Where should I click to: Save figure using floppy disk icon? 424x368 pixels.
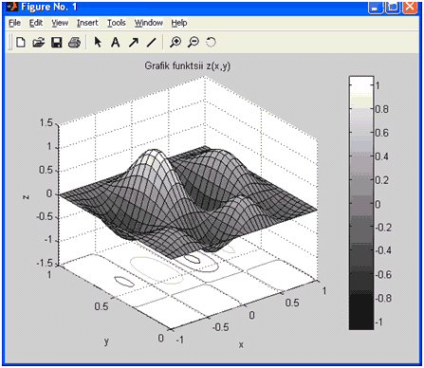click(x=57, y=42)
